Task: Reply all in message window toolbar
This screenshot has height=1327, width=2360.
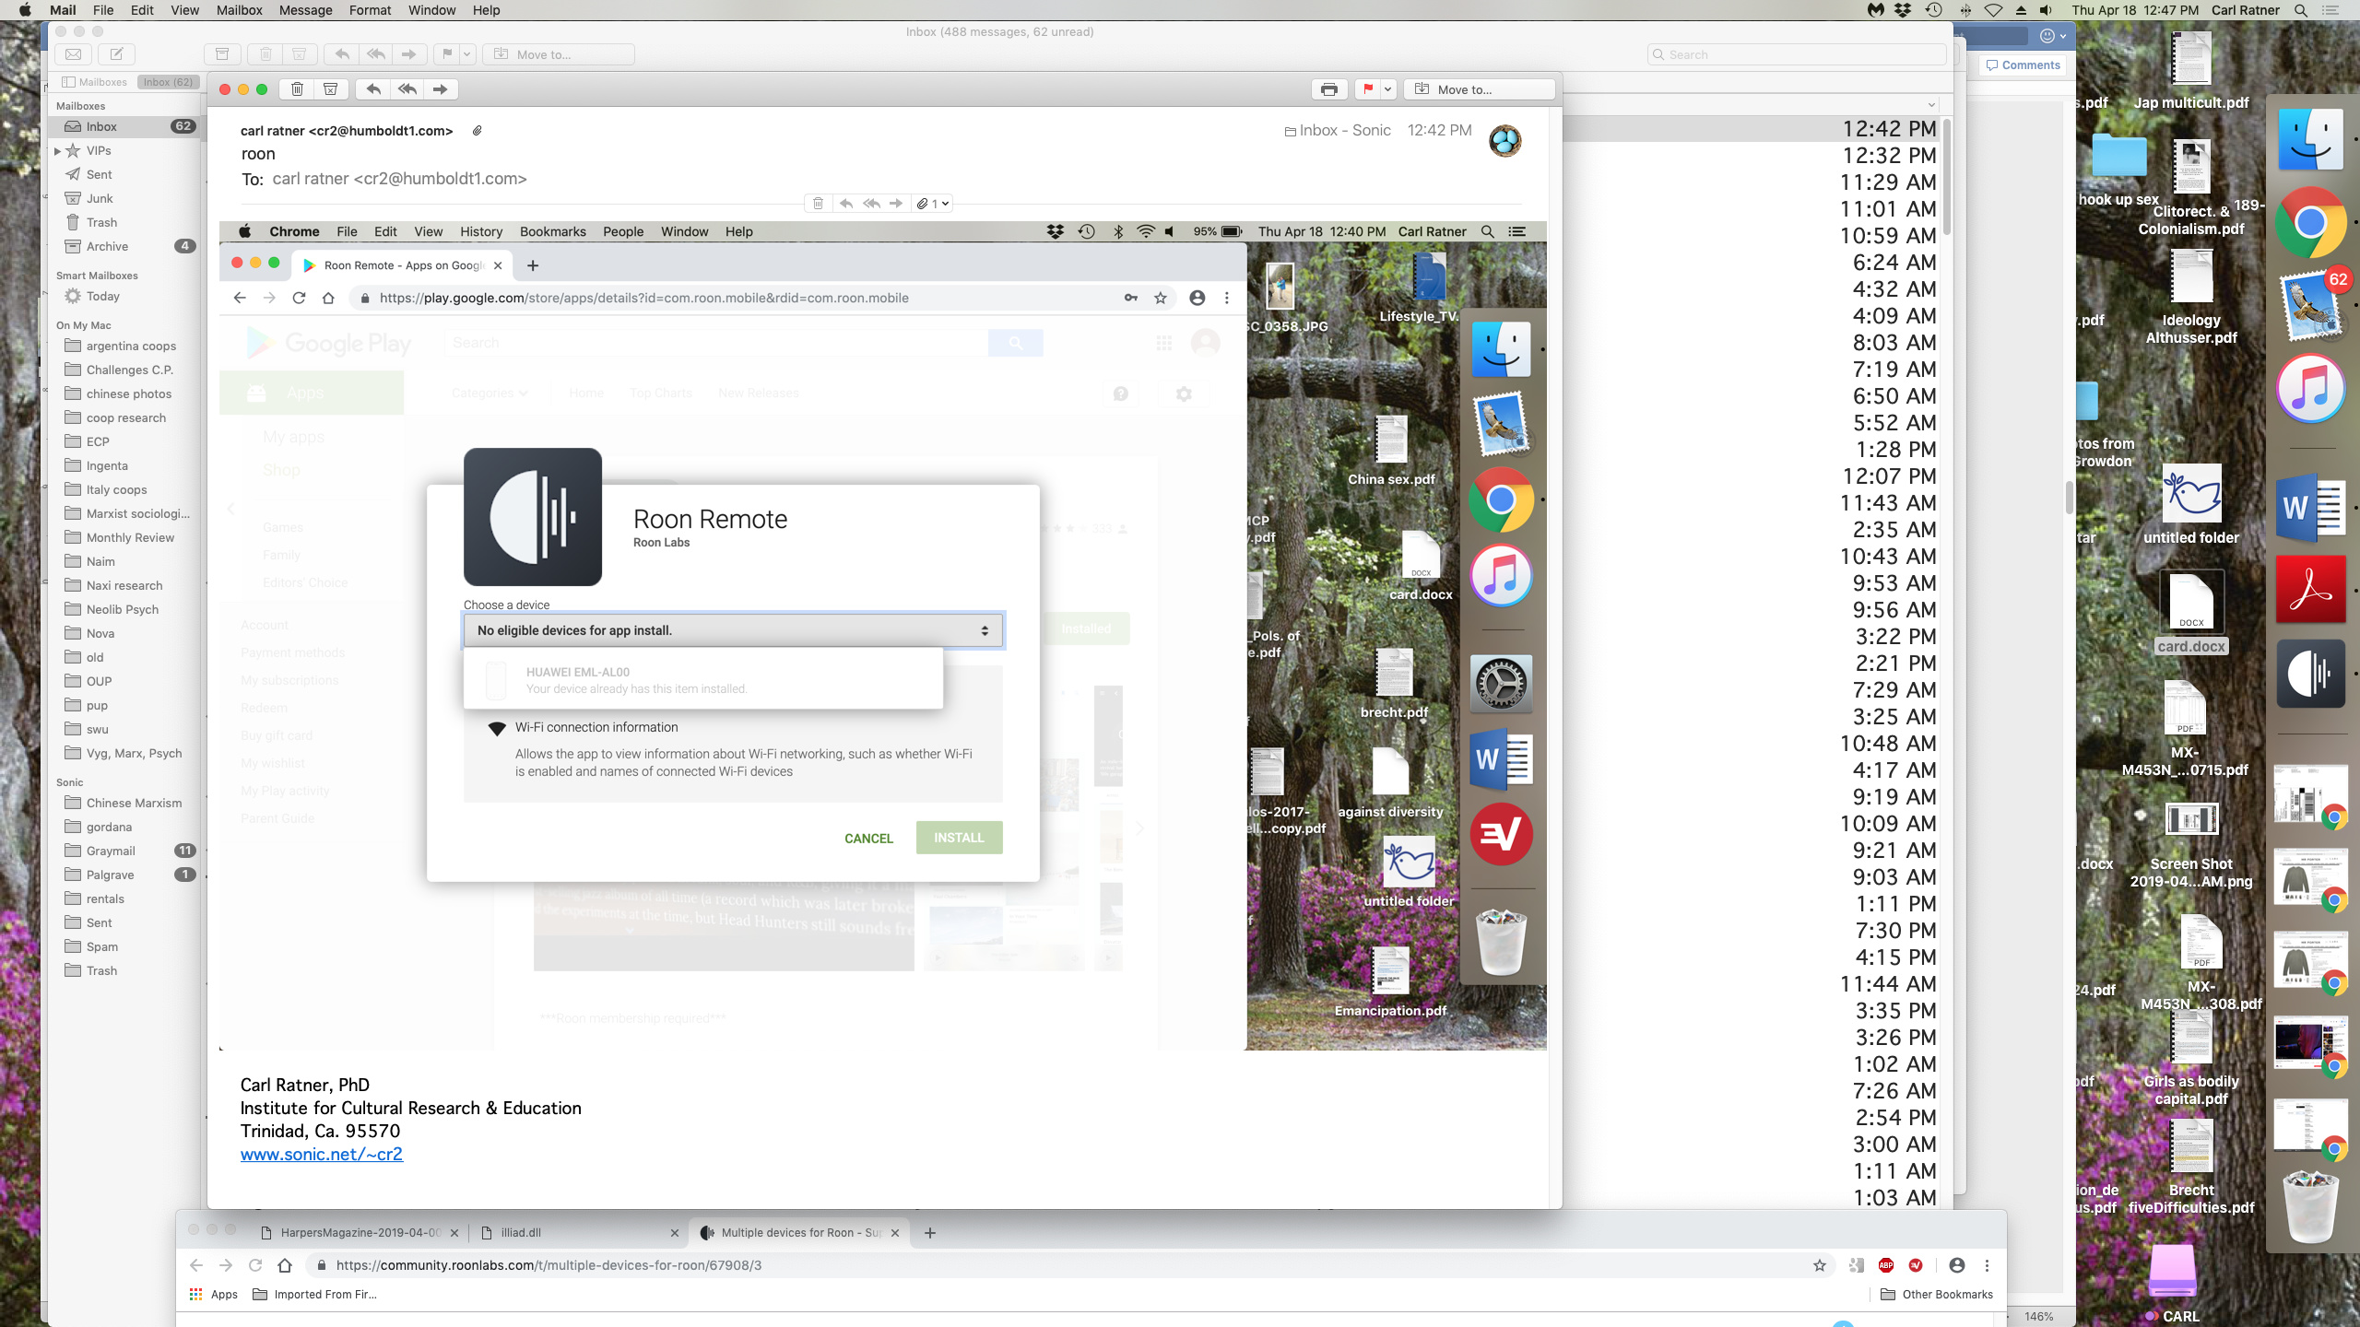Action: (x=407, y=89)
